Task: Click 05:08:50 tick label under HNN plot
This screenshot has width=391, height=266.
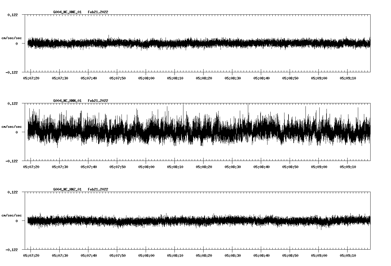Action: click(290, 167)
